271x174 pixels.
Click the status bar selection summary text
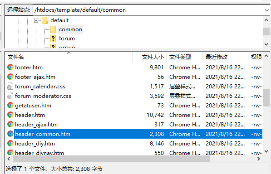(54, 169)
